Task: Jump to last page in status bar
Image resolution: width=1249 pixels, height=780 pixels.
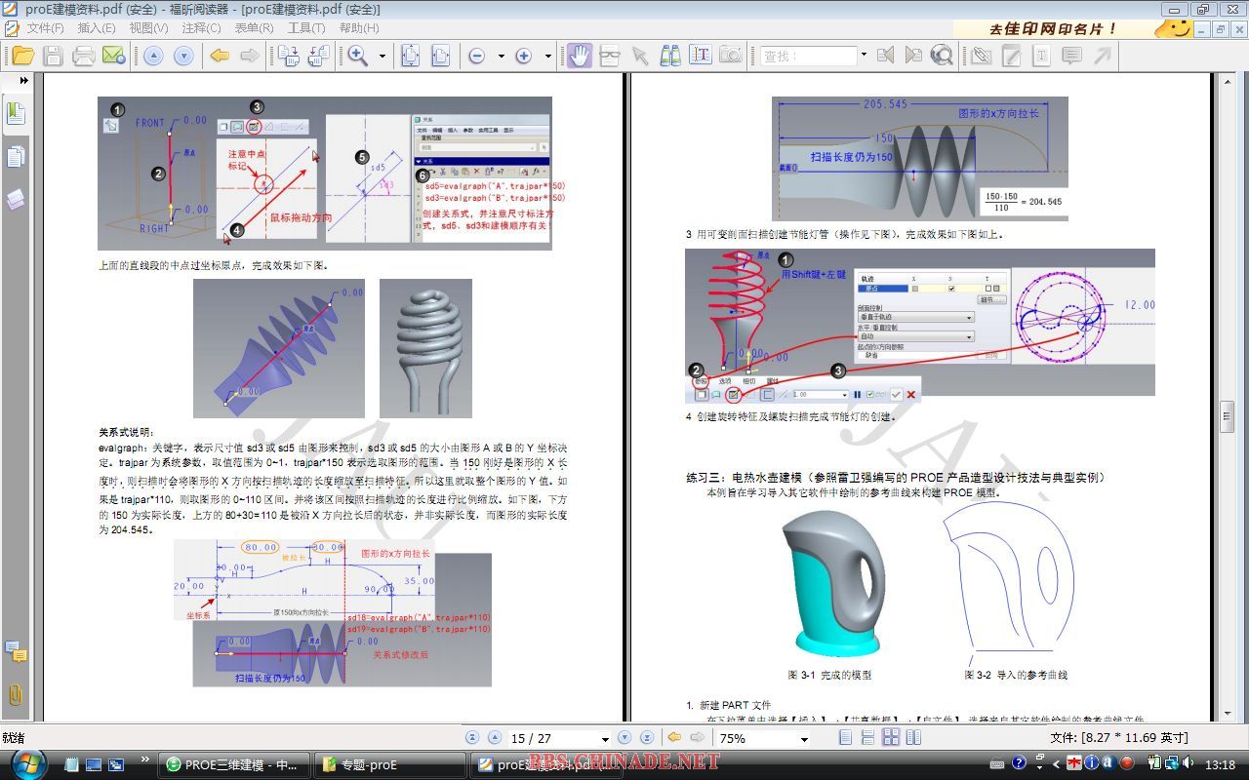Action: pyautogui.click(x=646, y=738)
